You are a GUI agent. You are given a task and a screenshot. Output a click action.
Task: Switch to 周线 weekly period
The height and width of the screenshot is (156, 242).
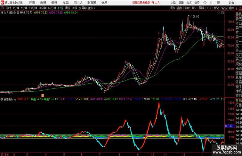[x=68, y=8]
